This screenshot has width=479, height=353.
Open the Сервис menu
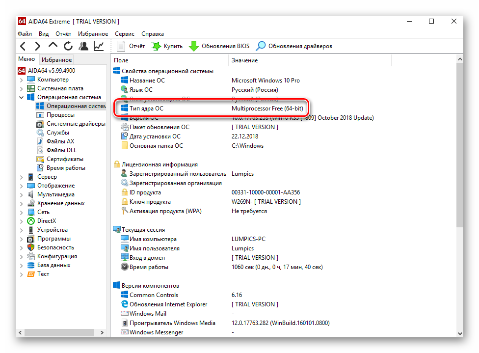point(125,34)
